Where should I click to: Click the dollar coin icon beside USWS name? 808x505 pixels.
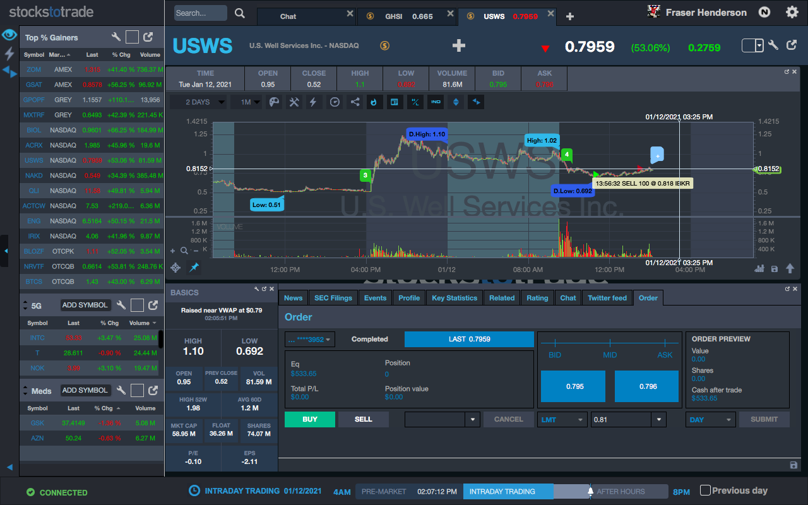384,45
